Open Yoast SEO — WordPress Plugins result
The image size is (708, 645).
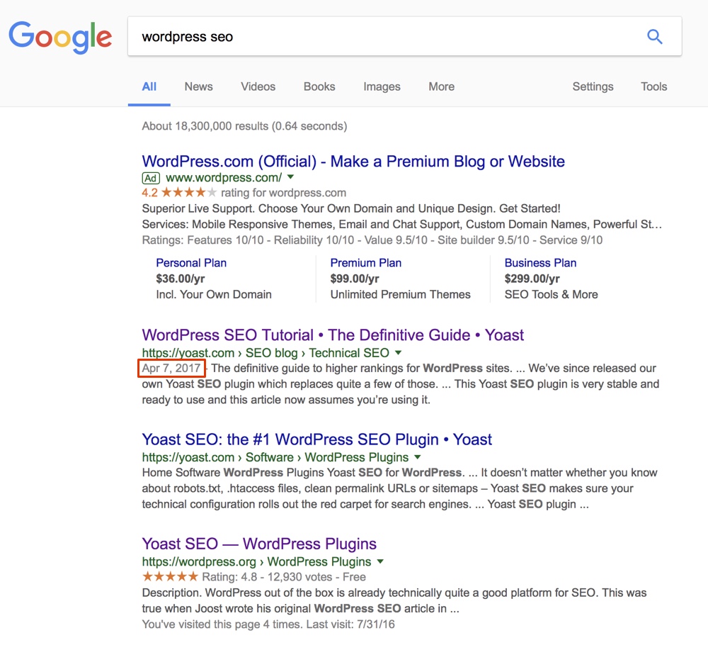pyautogui.click(x=259, y=544)
